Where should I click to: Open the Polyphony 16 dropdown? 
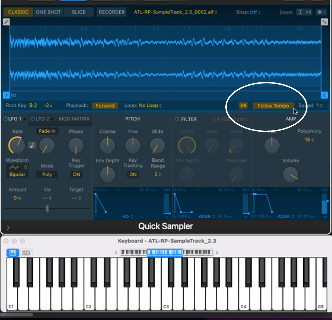[x=309, y=140]
